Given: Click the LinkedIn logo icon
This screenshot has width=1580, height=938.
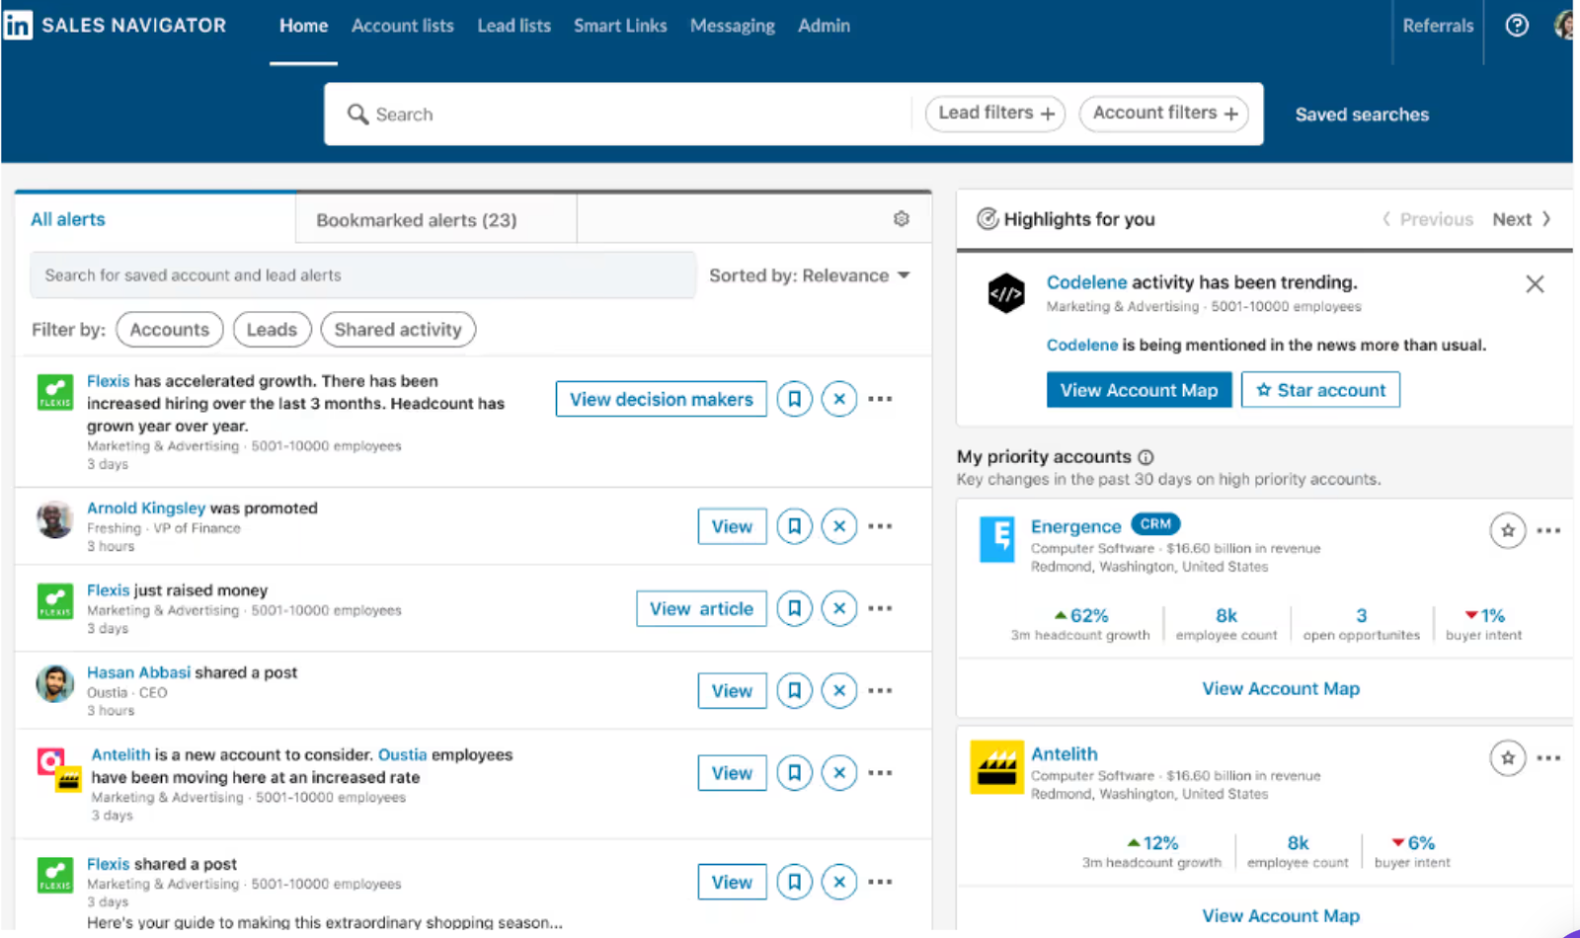Looking at the screenshot, I should [18, 25].
